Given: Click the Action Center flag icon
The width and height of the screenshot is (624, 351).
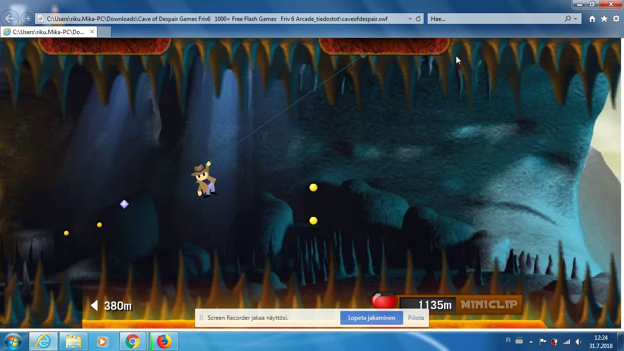Looking at the screenshot, I should 543,342.
